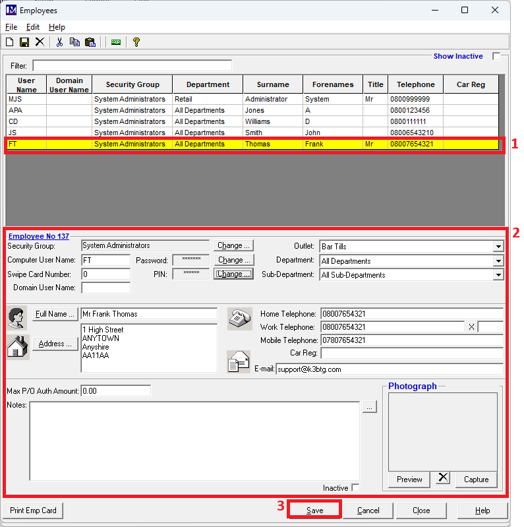
Task: Click the scissors Cut toolbar icon
Action: [x=59, y=42]
